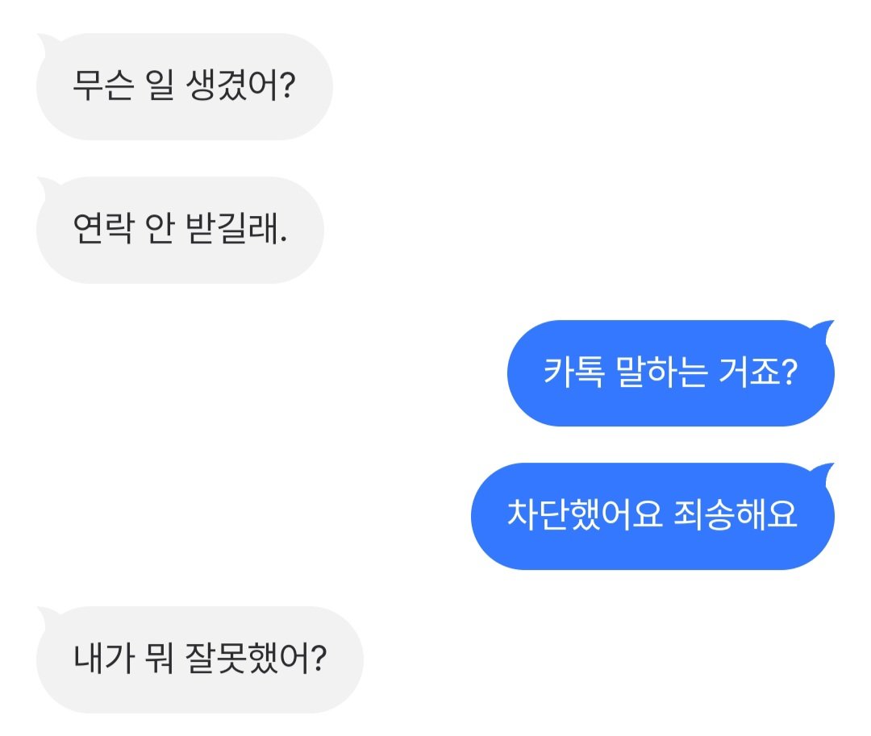Select the '연락 안 받길래.' message bubble
Viewport: 871px width, 736px height.
pyautogui.click(x=179, y=230)
